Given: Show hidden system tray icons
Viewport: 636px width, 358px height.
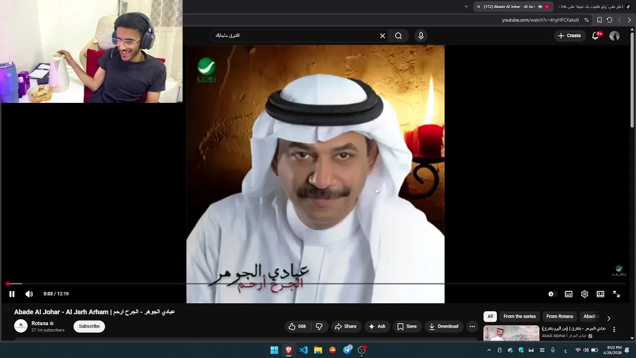Looking at the screenshot, I should pyautogui.click(x=489, y=350).
